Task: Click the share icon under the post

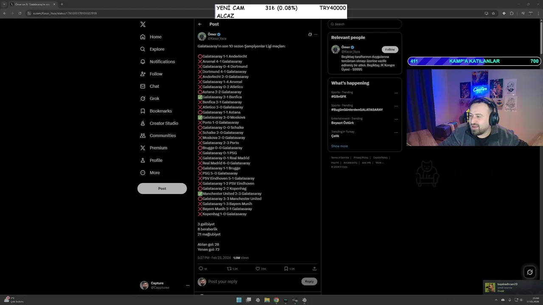Action: (x=314, y=269)
